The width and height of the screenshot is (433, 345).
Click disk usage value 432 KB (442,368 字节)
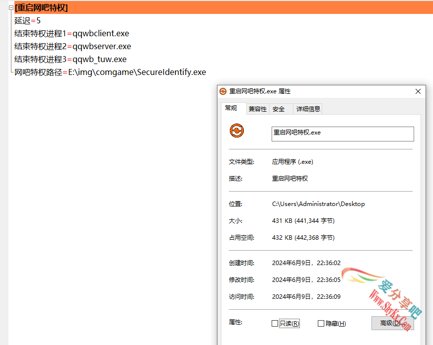click(303, 238)
